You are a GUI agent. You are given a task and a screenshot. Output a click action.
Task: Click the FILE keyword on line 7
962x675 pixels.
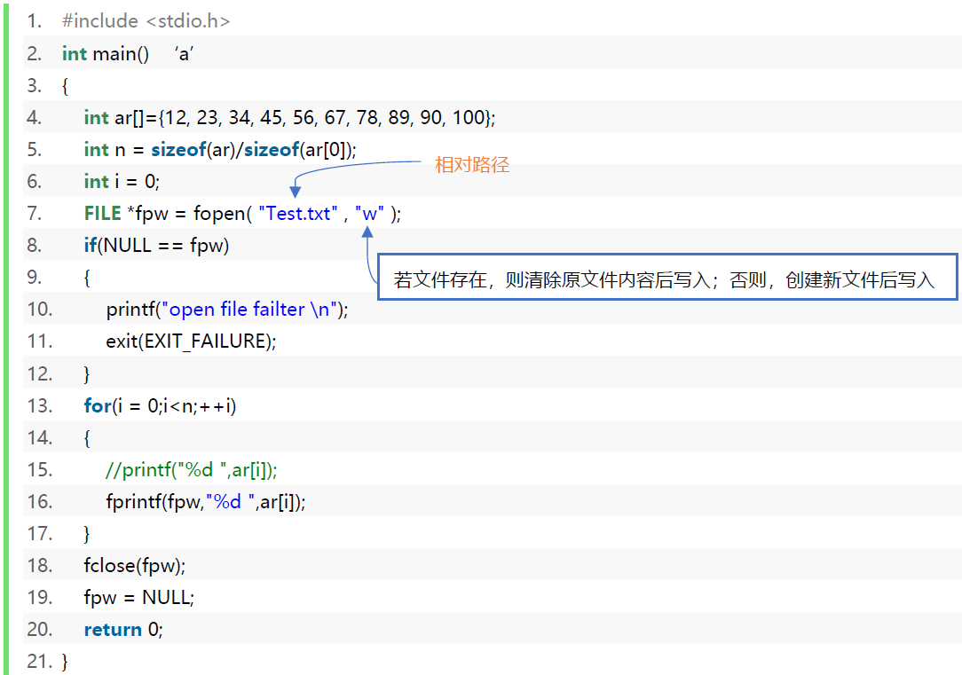coord(103,214)
